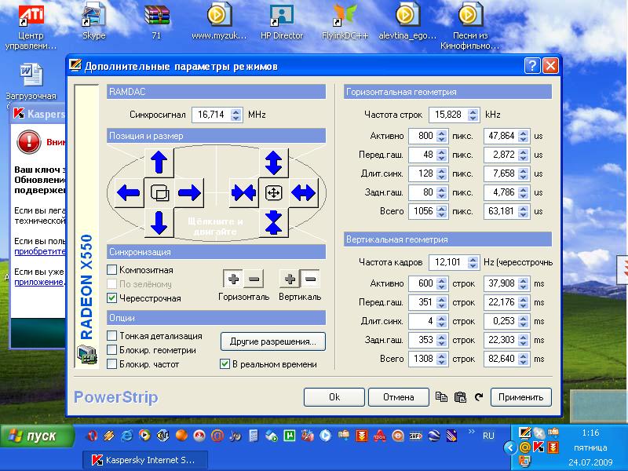Click the Синхросигнал MHz spinner arrows

point(236,115)
